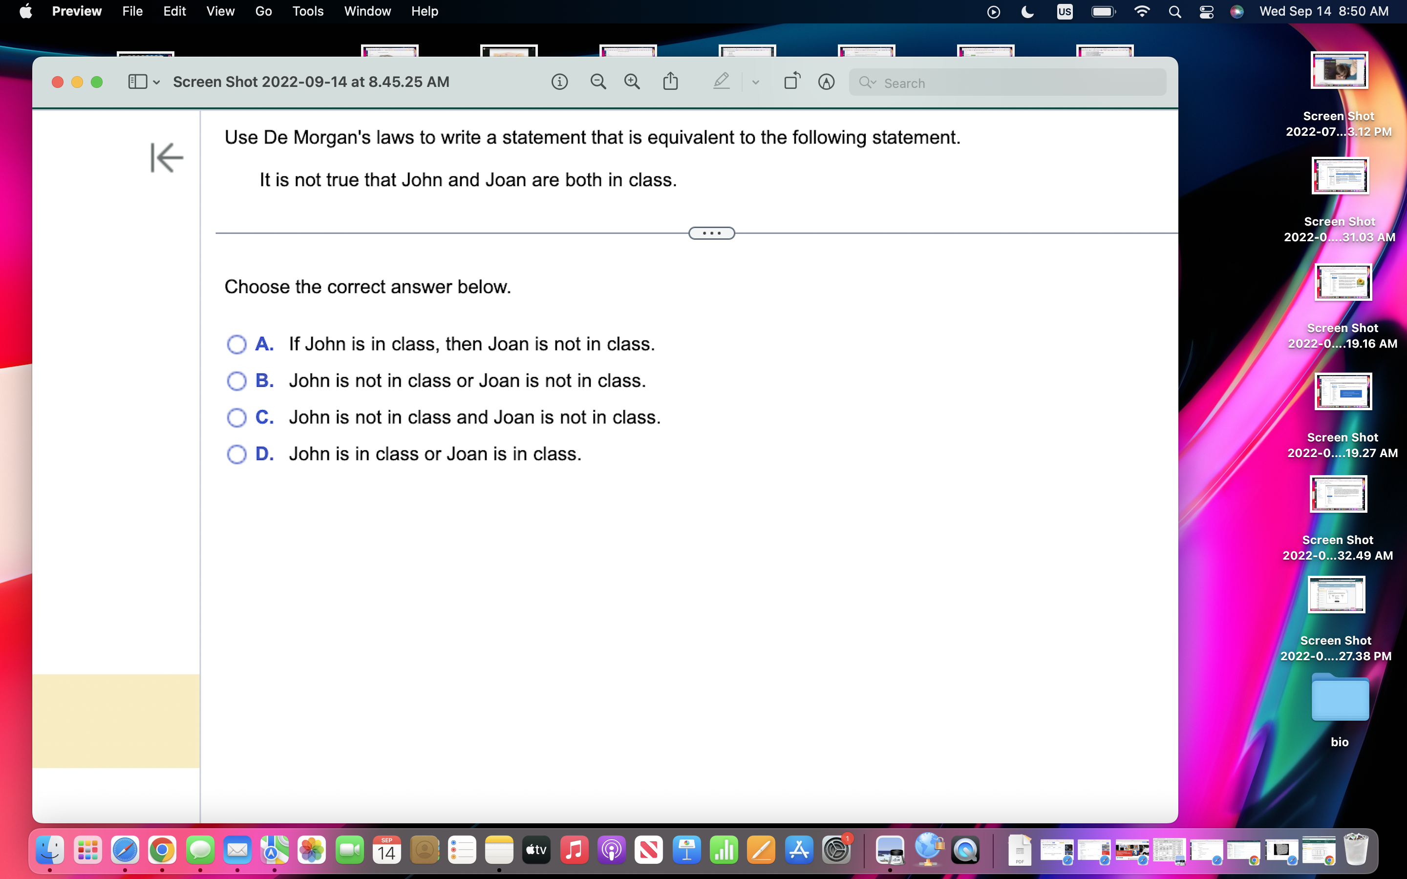Image resolution: width=1407 pixels, height=879 pixels.
Task: Click the Help menu item
Action: pos(425,11)
